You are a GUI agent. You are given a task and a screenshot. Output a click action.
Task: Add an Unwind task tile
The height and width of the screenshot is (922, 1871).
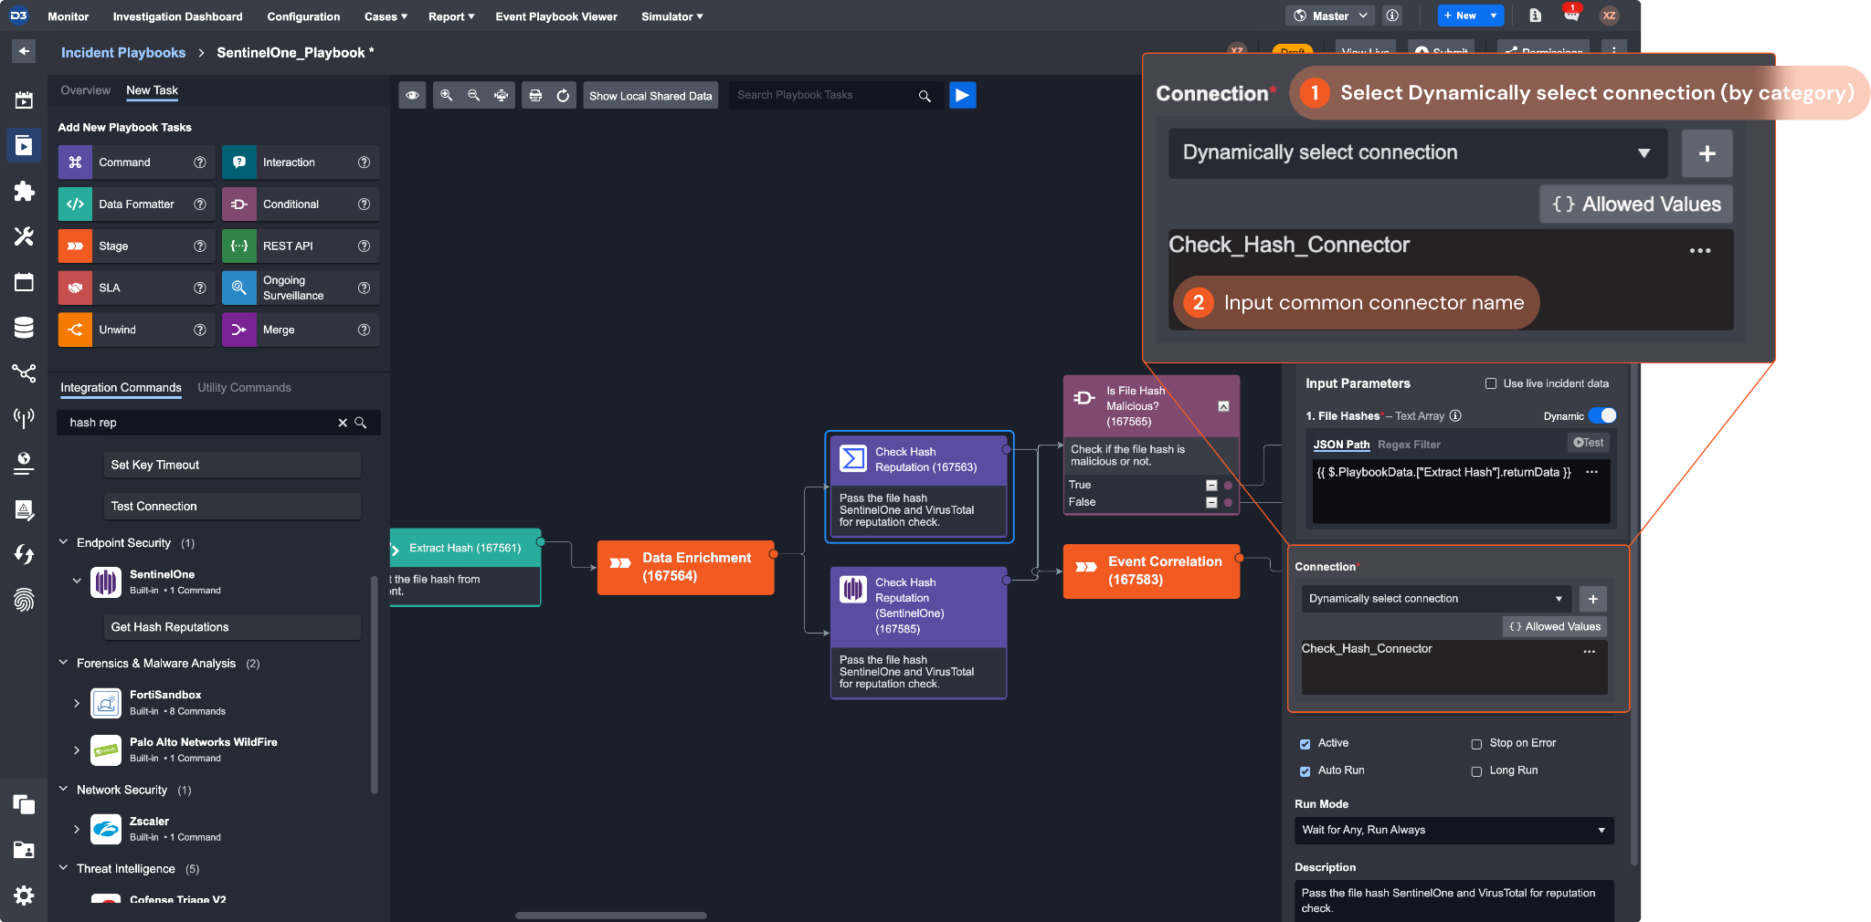[x=136, y=330]
